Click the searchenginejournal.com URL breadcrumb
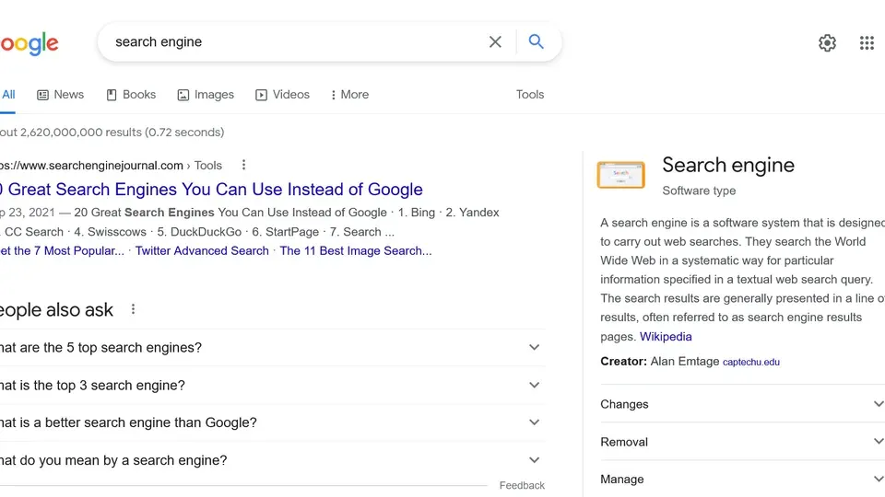The height and width of the screenshot is (497, 885). (x=111, y=166)
